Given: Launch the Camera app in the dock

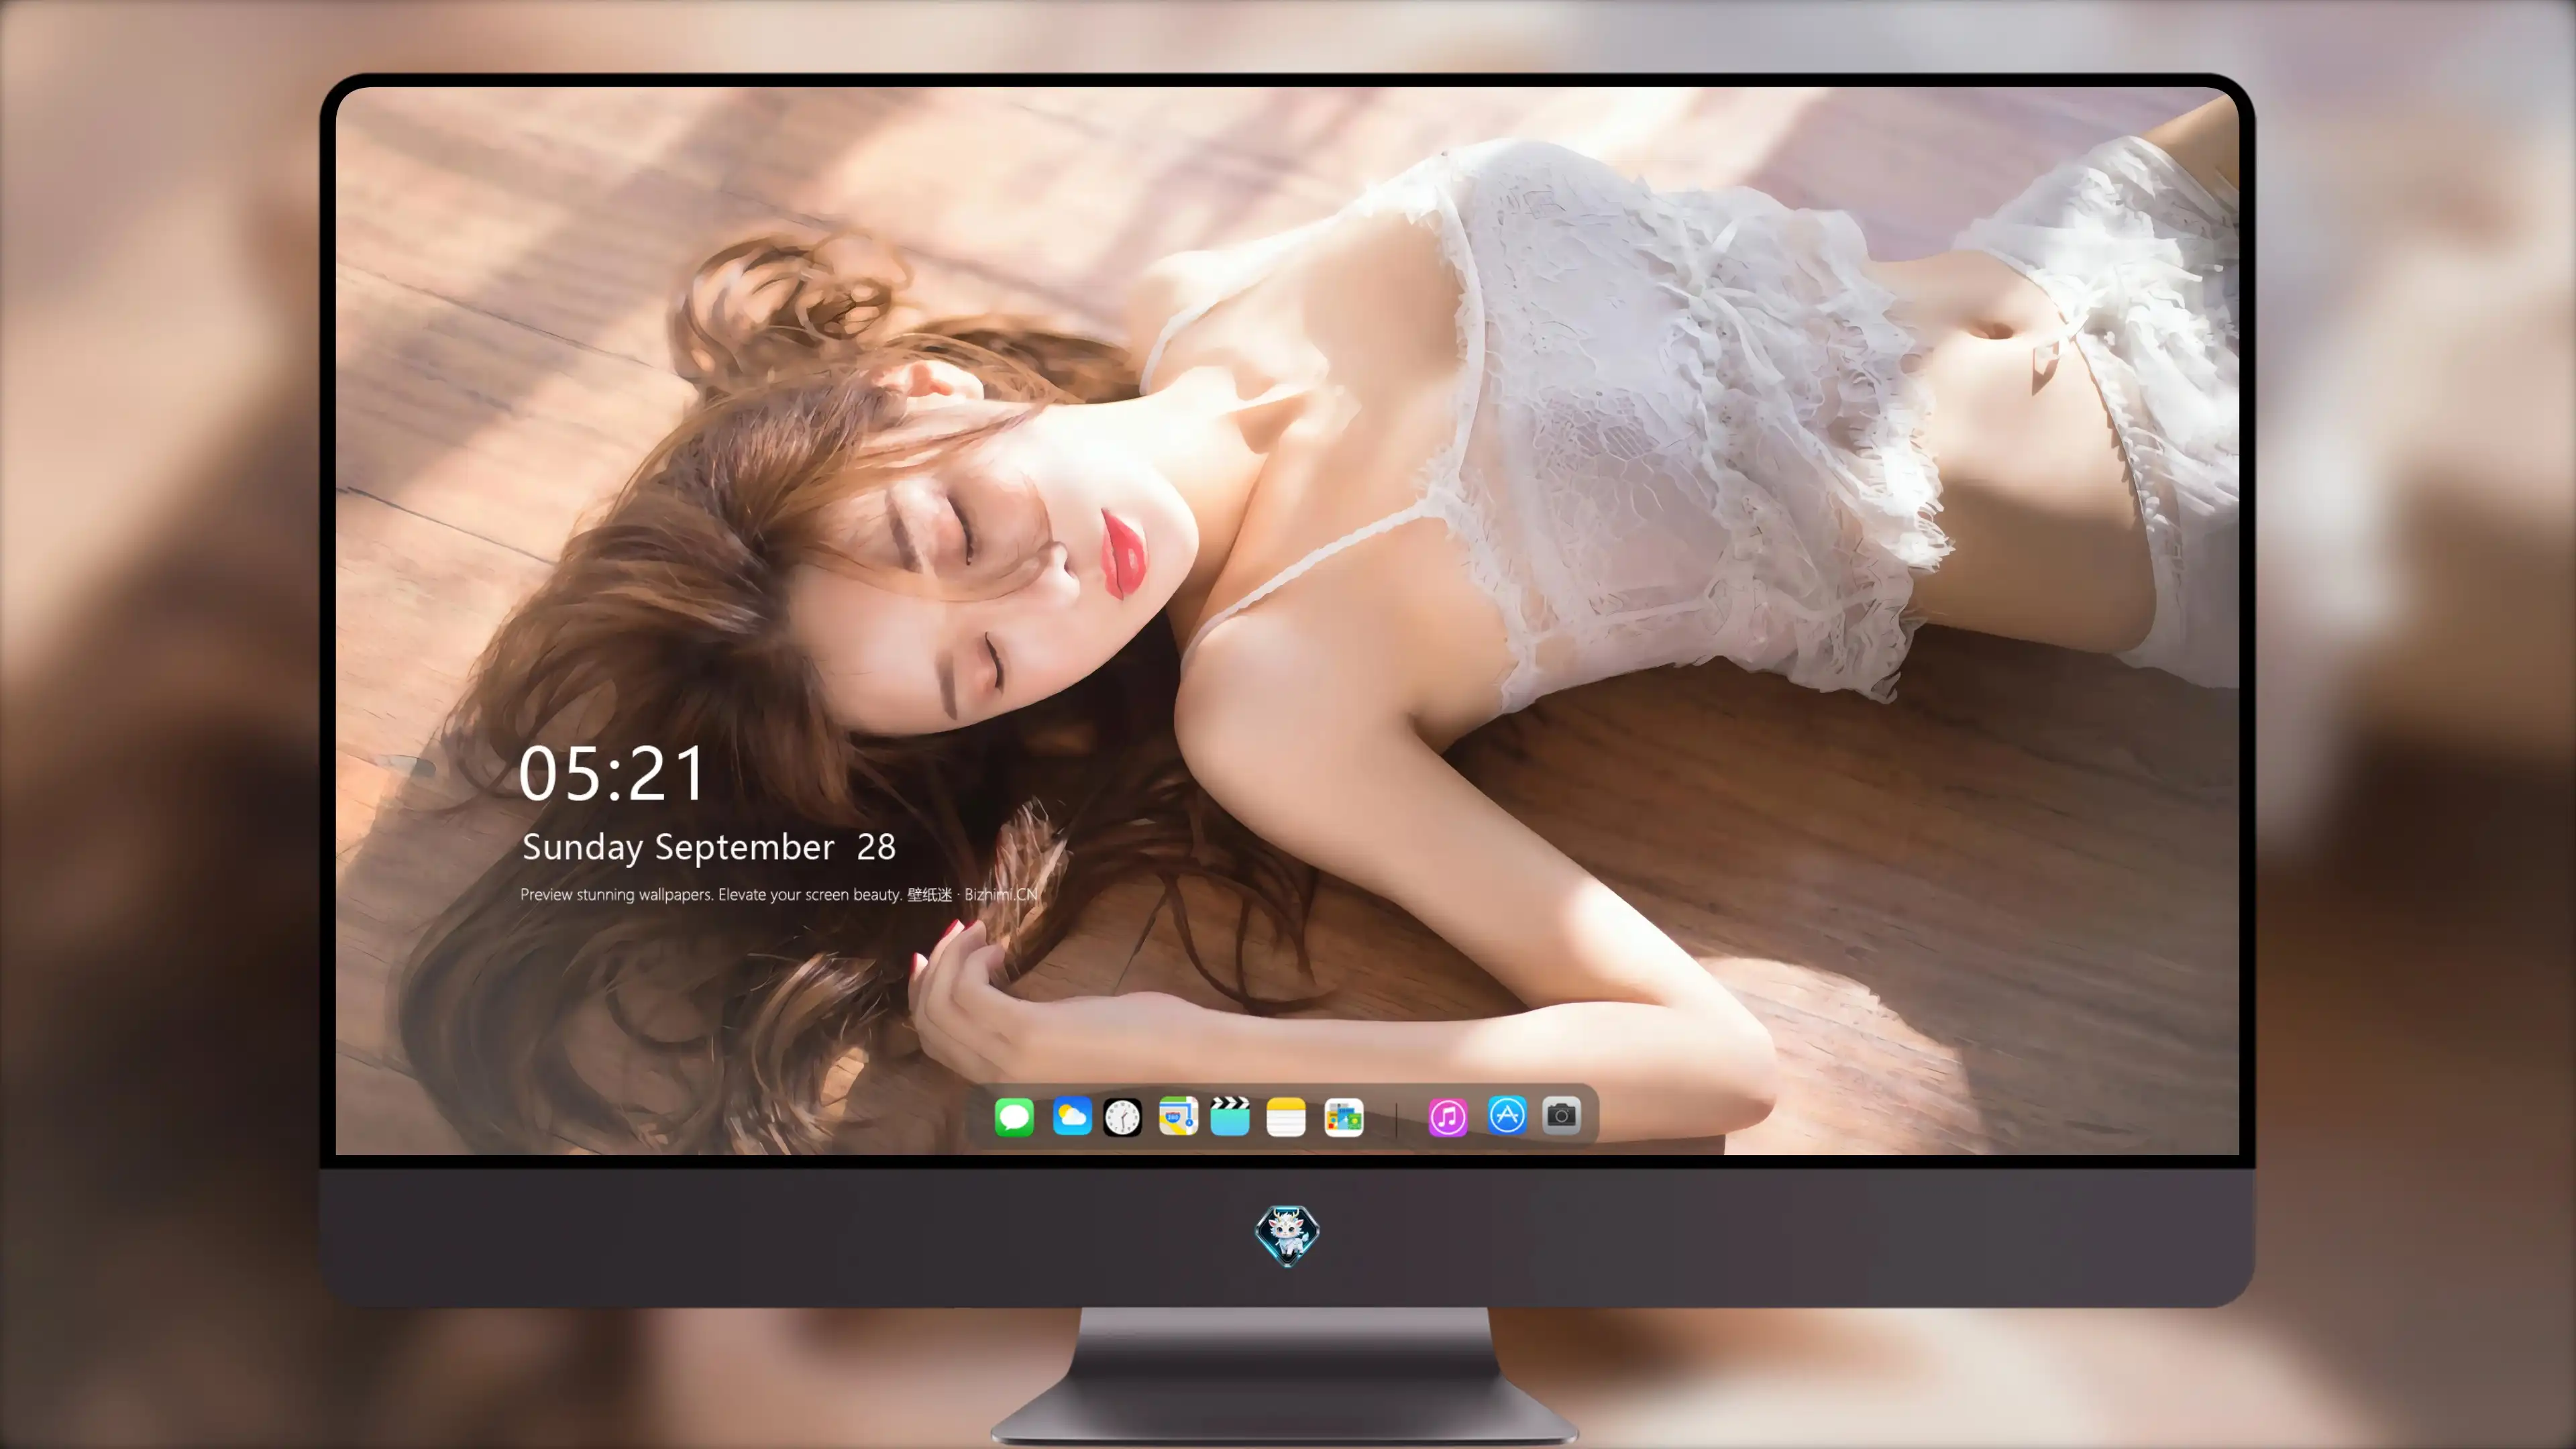Looking at the screenshot, I should click(1561, 1115).
